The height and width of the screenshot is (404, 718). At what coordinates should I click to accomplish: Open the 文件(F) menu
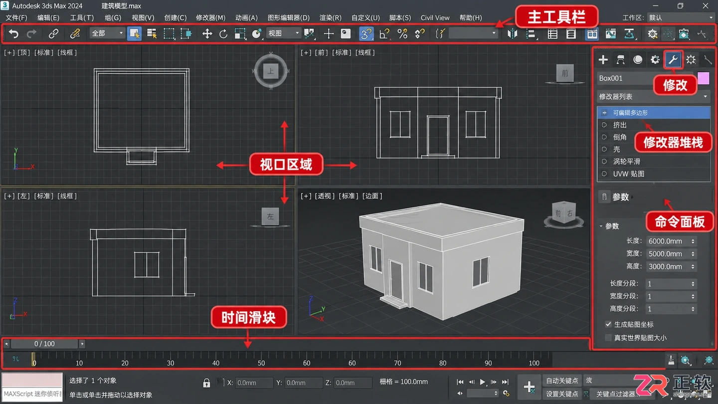[16, 17]
